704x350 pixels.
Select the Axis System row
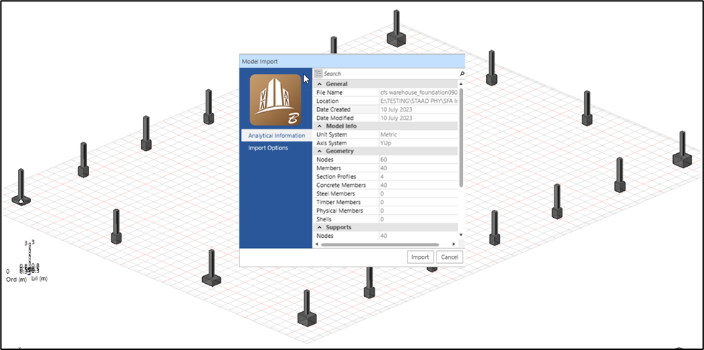385,143
